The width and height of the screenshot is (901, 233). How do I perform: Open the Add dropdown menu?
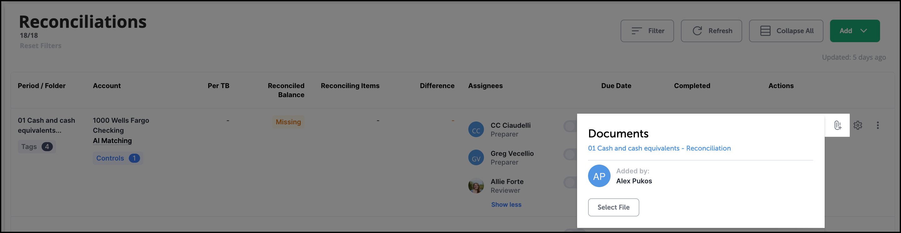click(x=854, y=31)
